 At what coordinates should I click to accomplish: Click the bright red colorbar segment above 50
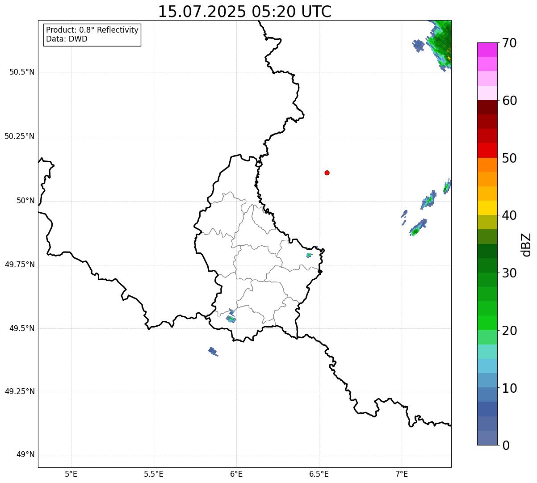pyautogui.click(x=487, y=150)
